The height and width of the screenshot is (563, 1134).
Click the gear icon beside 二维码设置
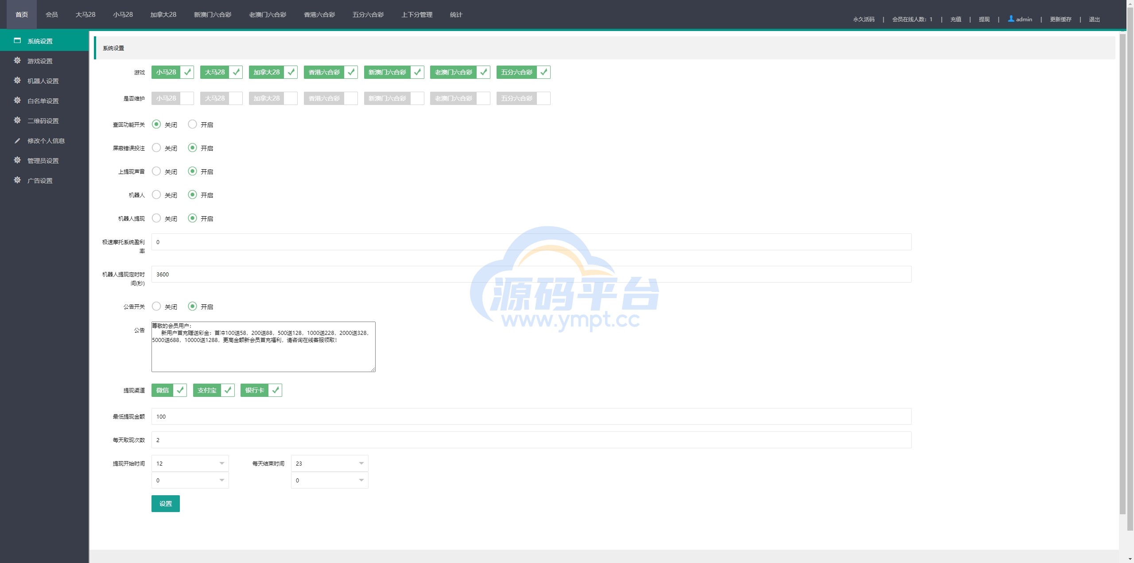17,120
